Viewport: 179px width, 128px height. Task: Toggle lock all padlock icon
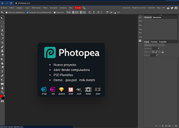[163, 52]
